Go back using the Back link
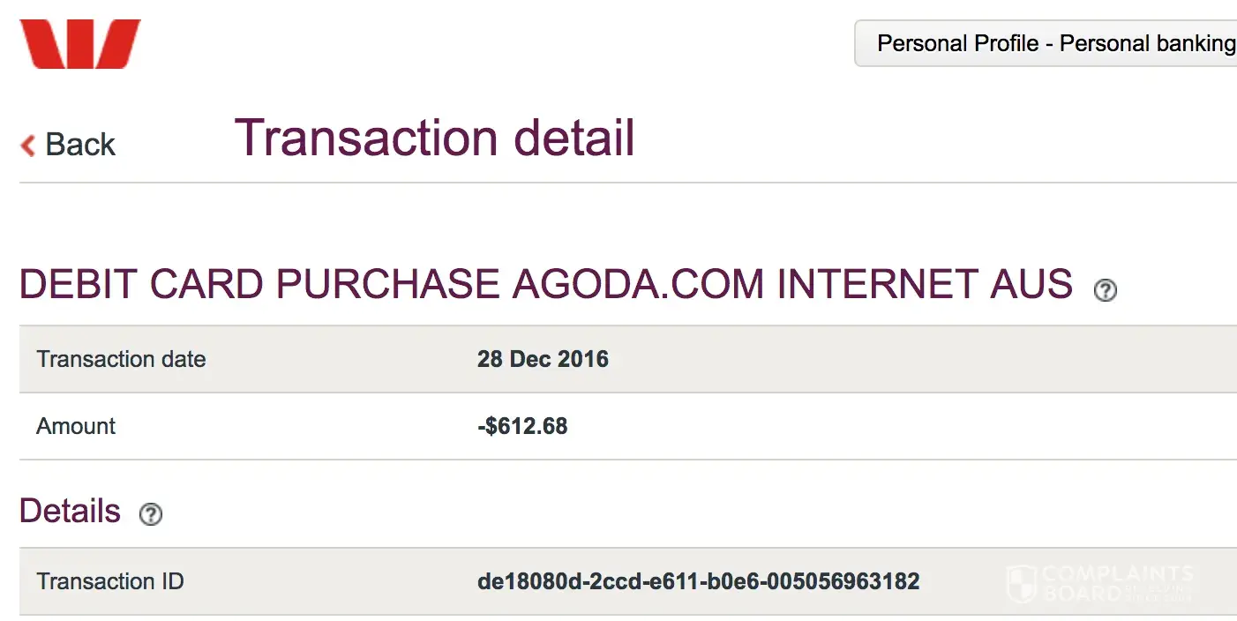Image resolution: width=1237 pixels, height=621 pixels. (x=79, y=145)
